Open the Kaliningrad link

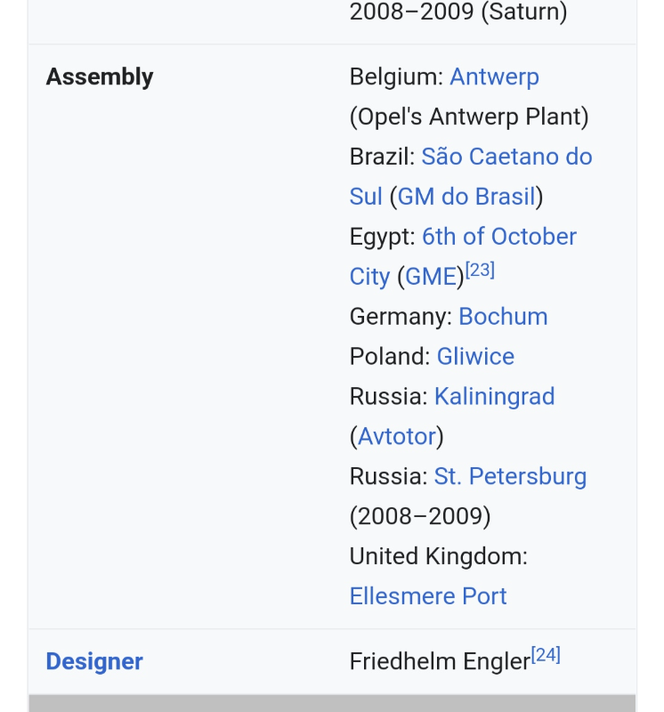(494, 397)
